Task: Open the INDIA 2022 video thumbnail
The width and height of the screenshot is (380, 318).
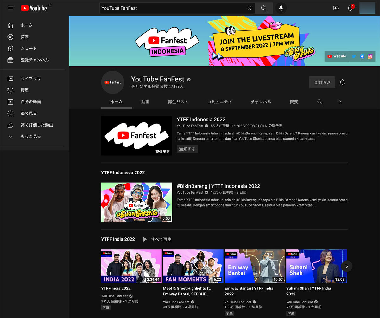Action: click(131, 266)
